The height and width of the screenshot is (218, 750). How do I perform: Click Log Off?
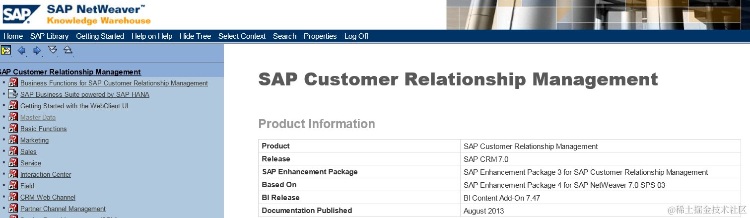click(356, 36)
